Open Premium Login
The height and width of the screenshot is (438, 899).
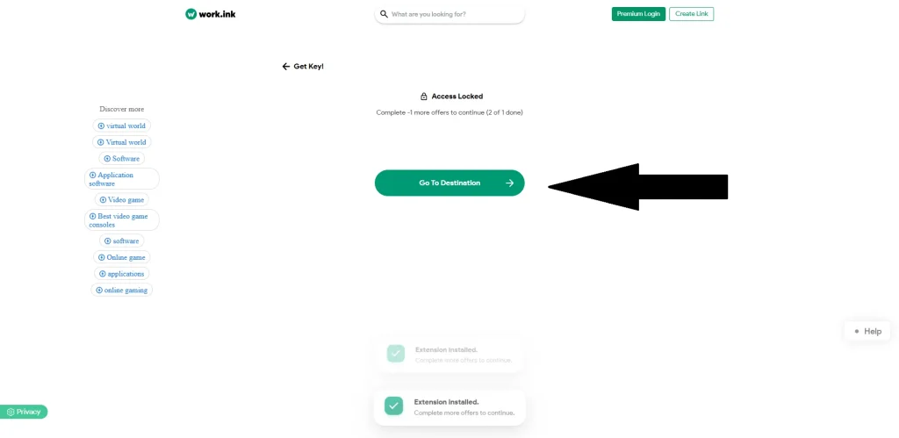(638, 14)
